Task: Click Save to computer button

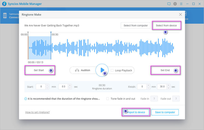Action: point(165,112)
